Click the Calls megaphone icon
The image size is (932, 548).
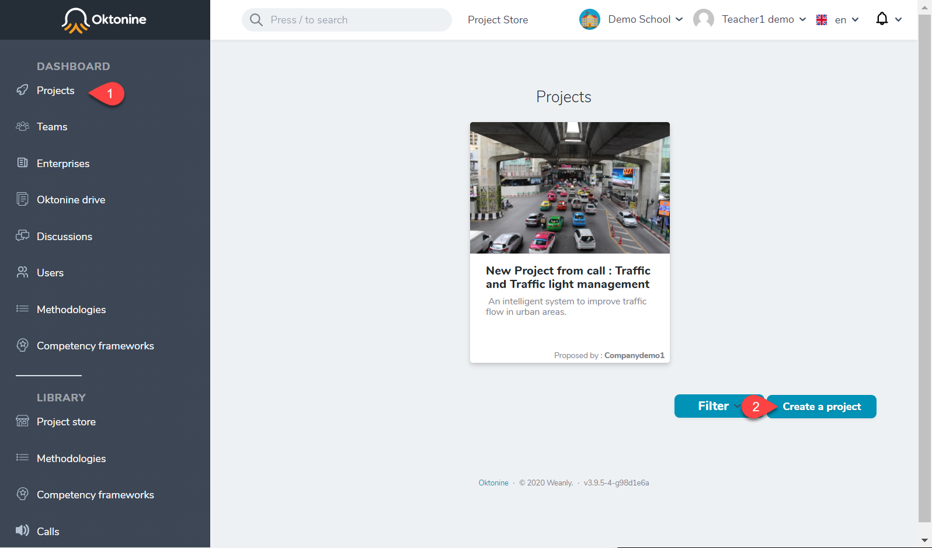coord(22,530)
